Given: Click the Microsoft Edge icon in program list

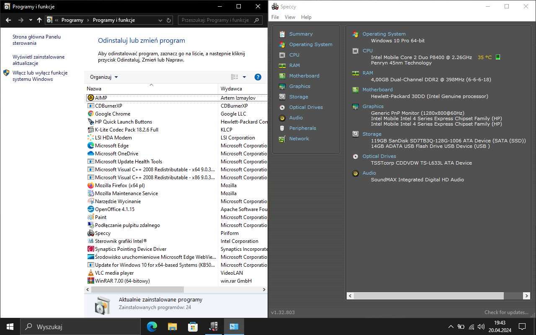Looking at the screenshot, I should (x=91, y=145).
